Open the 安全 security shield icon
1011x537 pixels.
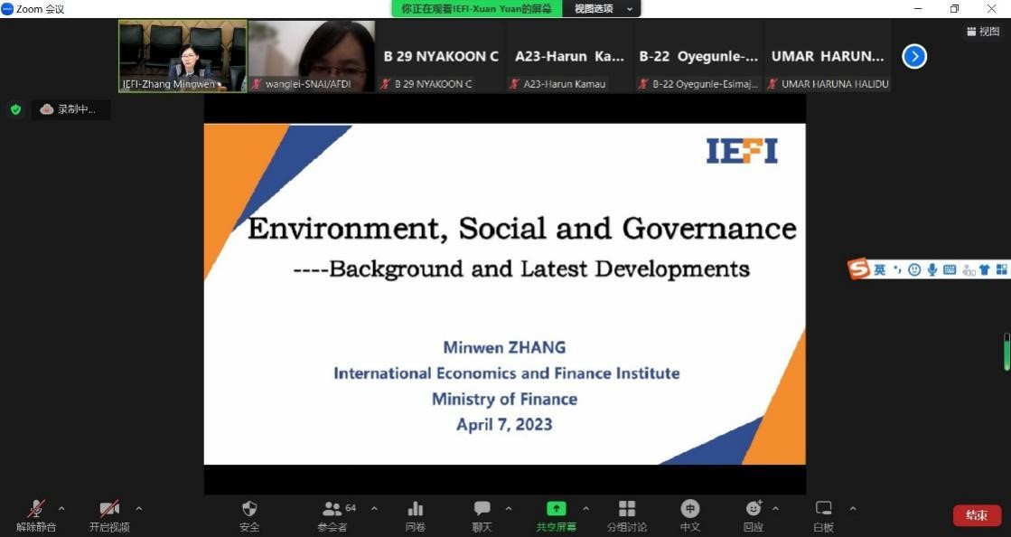(x=249, y=511)
